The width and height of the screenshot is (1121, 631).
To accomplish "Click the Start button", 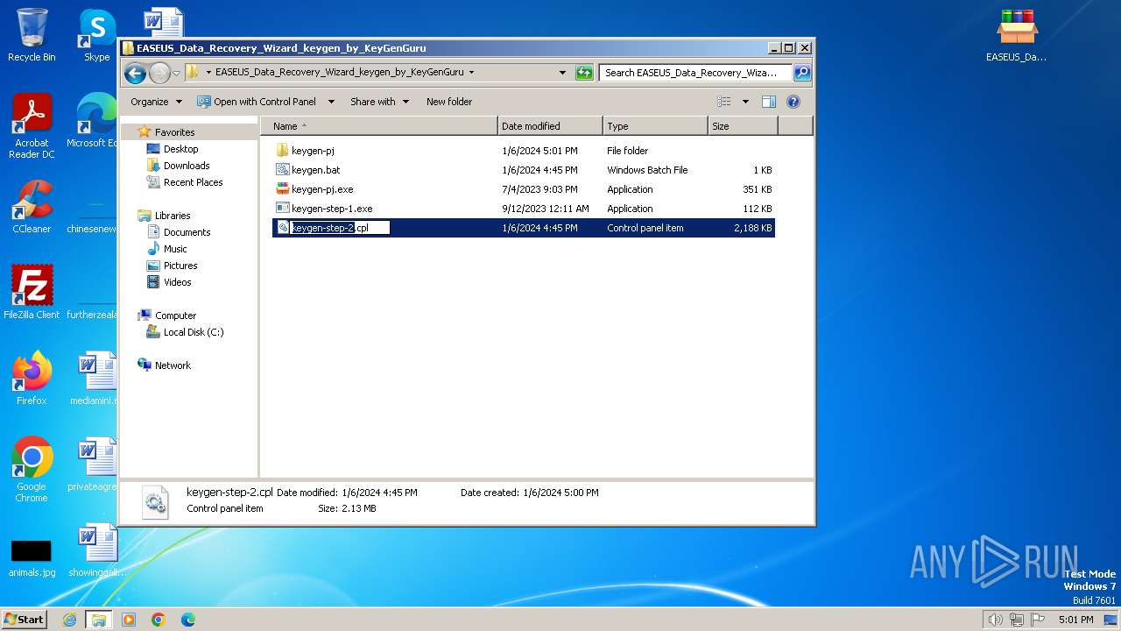I will [x=25, y=620].
